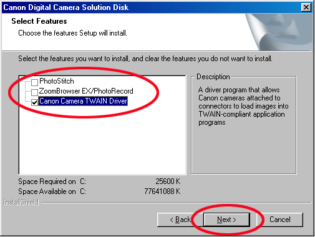315x237 pixels.
Task: Close the Canon Solution Disk dialog
Action: click(x=306, y=7)
